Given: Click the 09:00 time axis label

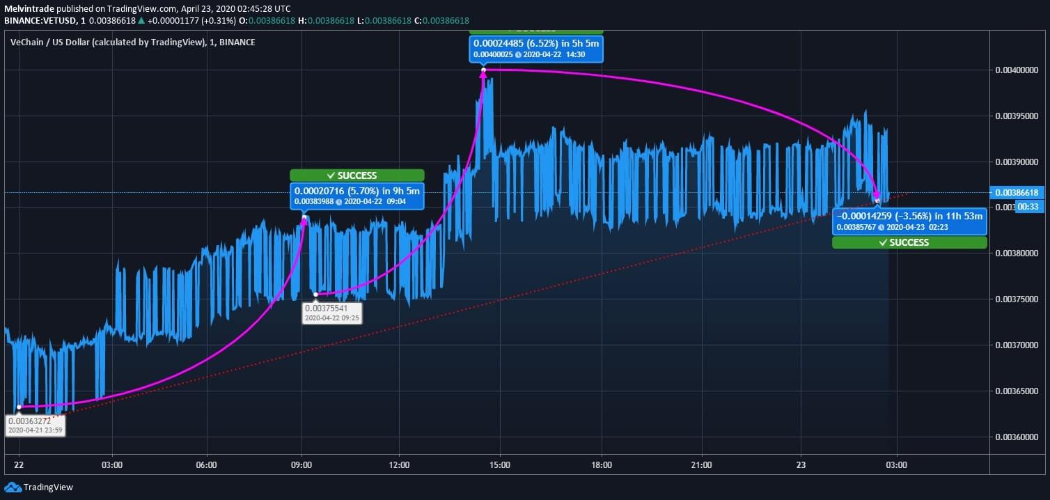Looking at the screenshot, I should pos(301,464).
